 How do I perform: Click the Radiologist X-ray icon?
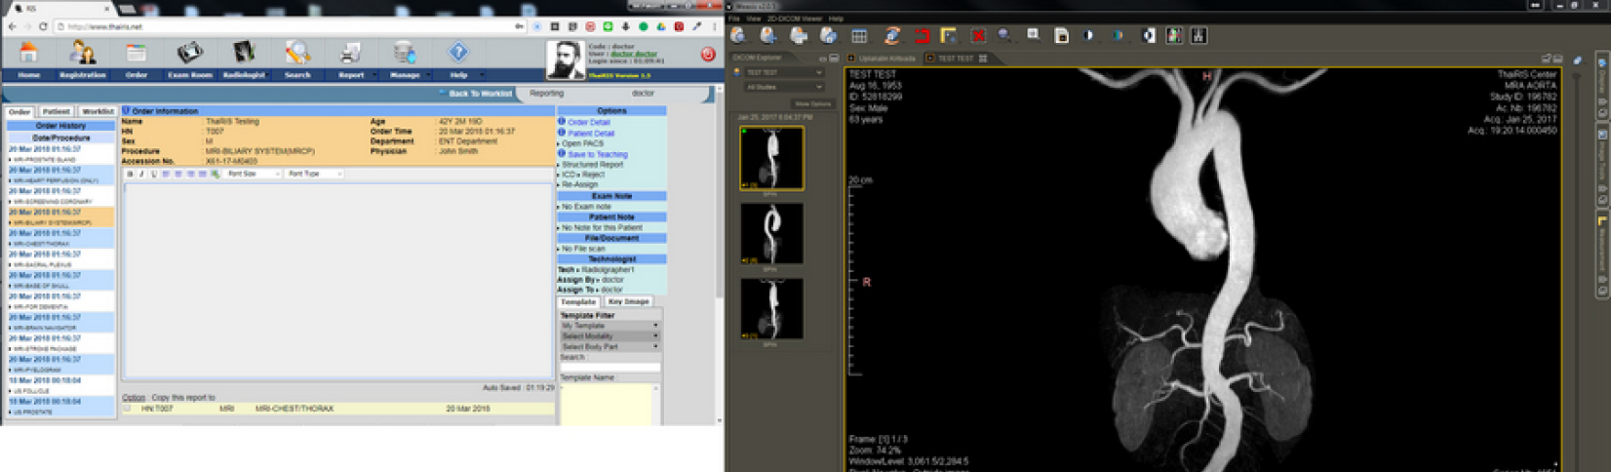[x=243, y=53]
